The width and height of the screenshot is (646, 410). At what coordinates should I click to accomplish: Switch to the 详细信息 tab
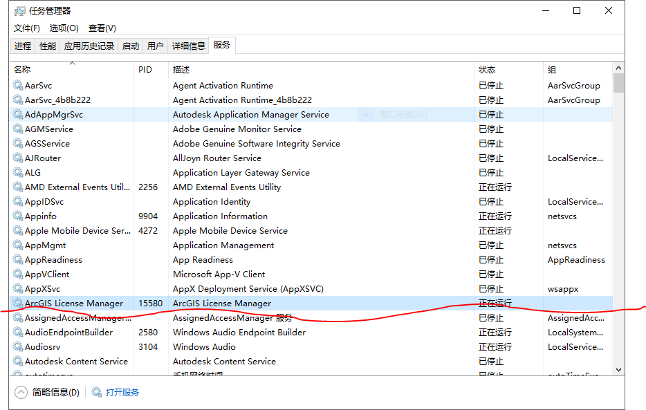(x=187, y=45)
